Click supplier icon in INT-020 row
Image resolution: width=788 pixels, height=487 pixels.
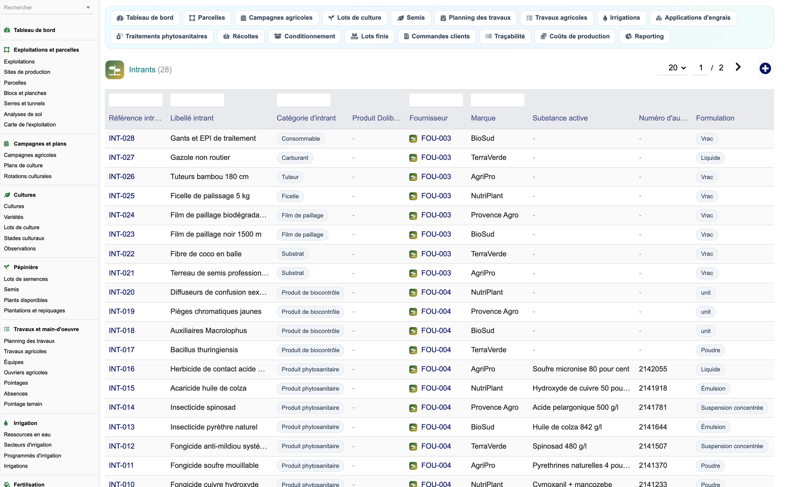pos(413,292)
